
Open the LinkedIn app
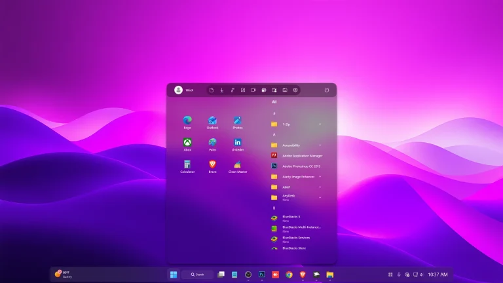click(237, 144)
